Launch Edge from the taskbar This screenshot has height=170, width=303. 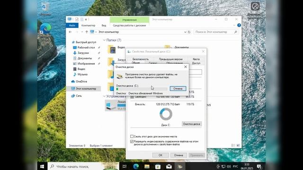tap(136, 166)
